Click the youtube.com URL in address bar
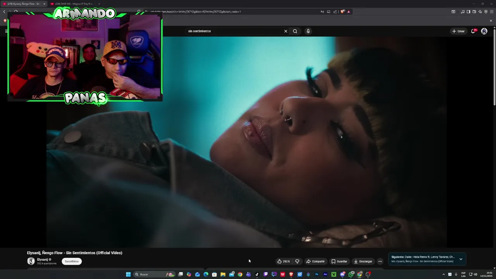 (x=196, y=12)
